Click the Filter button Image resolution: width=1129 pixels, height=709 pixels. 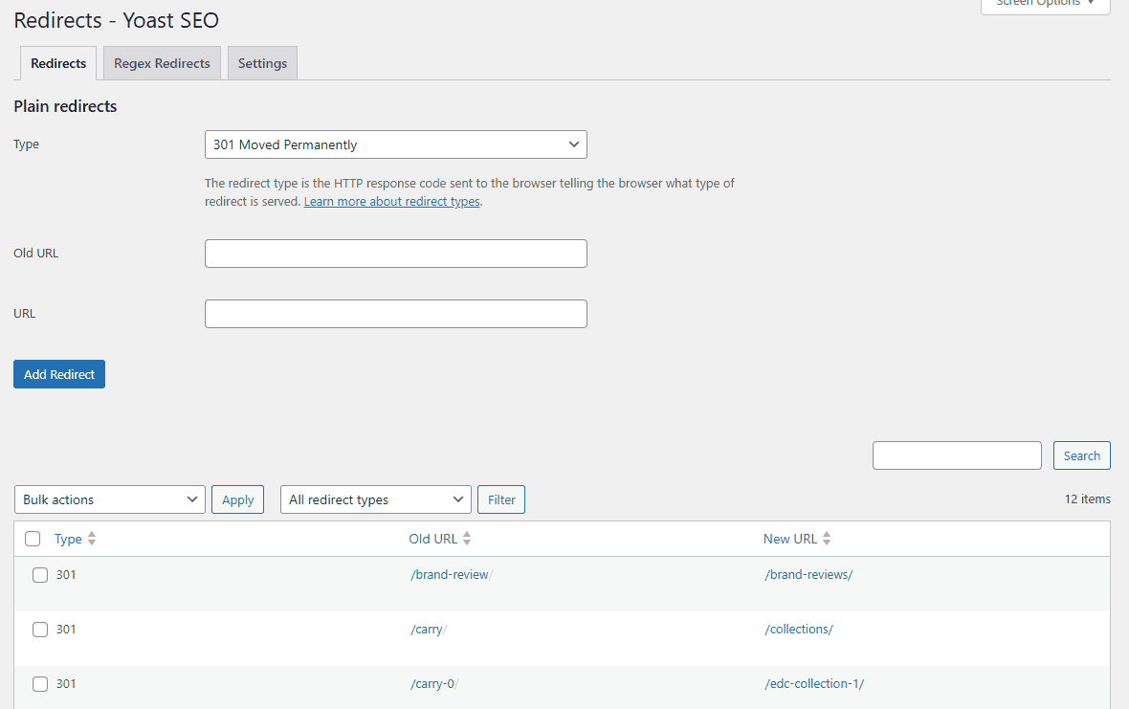500,499
